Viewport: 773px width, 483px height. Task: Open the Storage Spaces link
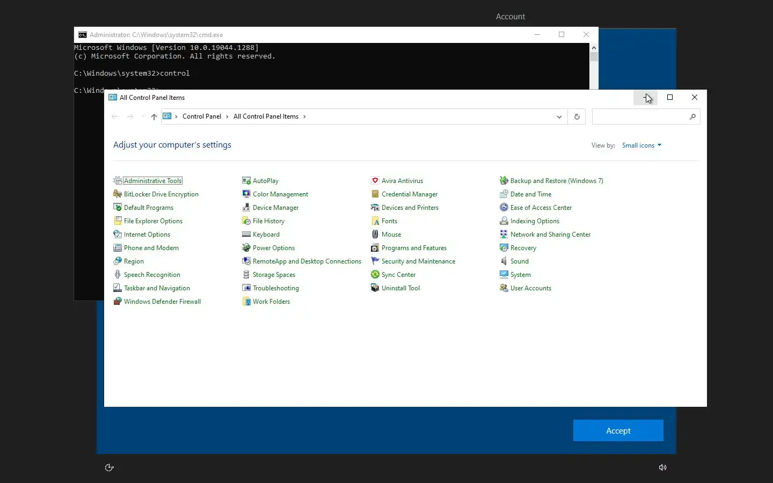274,275
